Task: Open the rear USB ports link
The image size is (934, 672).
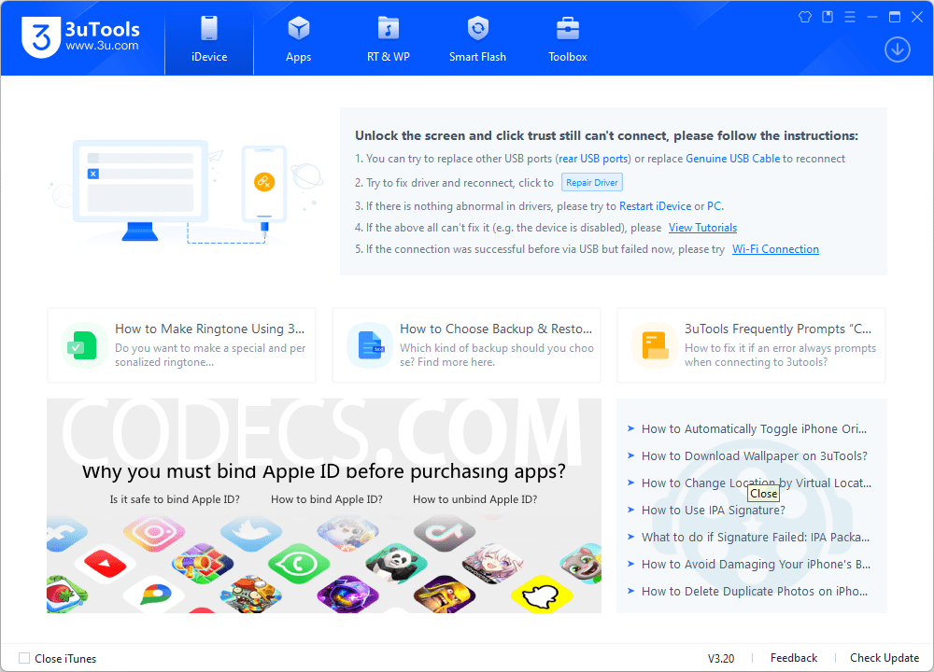Action: [593, 159]
